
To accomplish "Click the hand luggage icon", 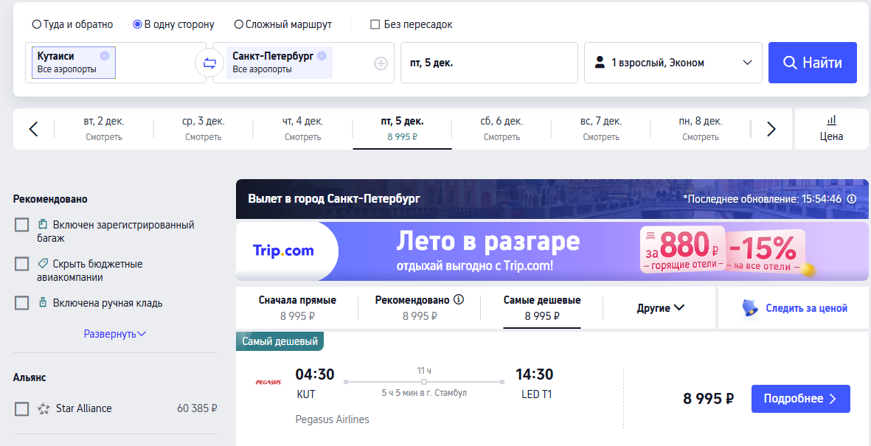I will [x=42, y=303].
